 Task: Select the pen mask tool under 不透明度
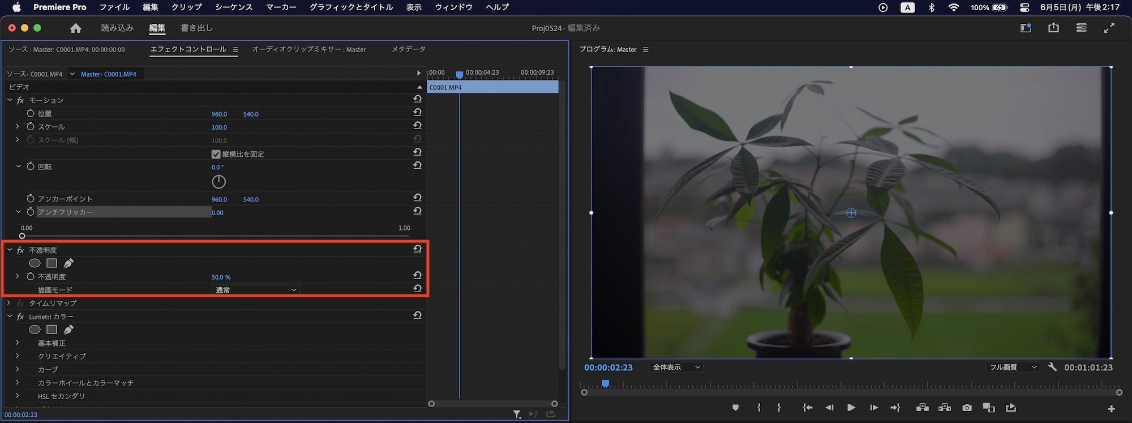68,263
